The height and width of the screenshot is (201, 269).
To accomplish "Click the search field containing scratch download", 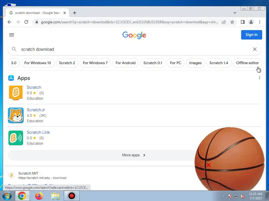I will point(134,49).
